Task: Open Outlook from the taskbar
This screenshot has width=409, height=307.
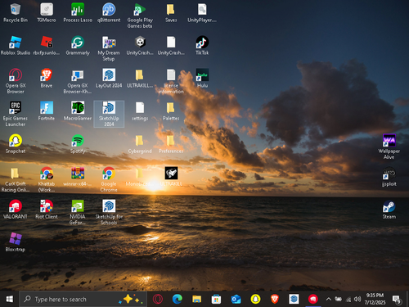Action: [236, 299]
